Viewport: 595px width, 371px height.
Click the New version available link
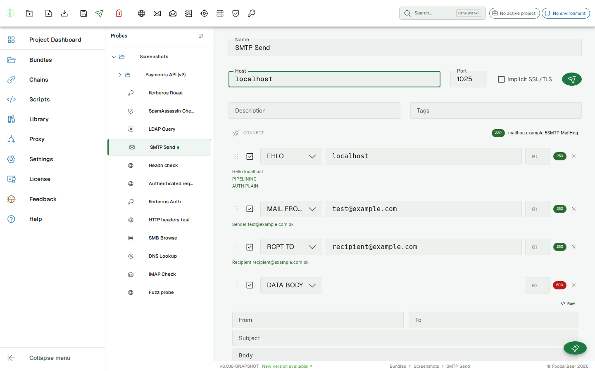pos(287,366)
